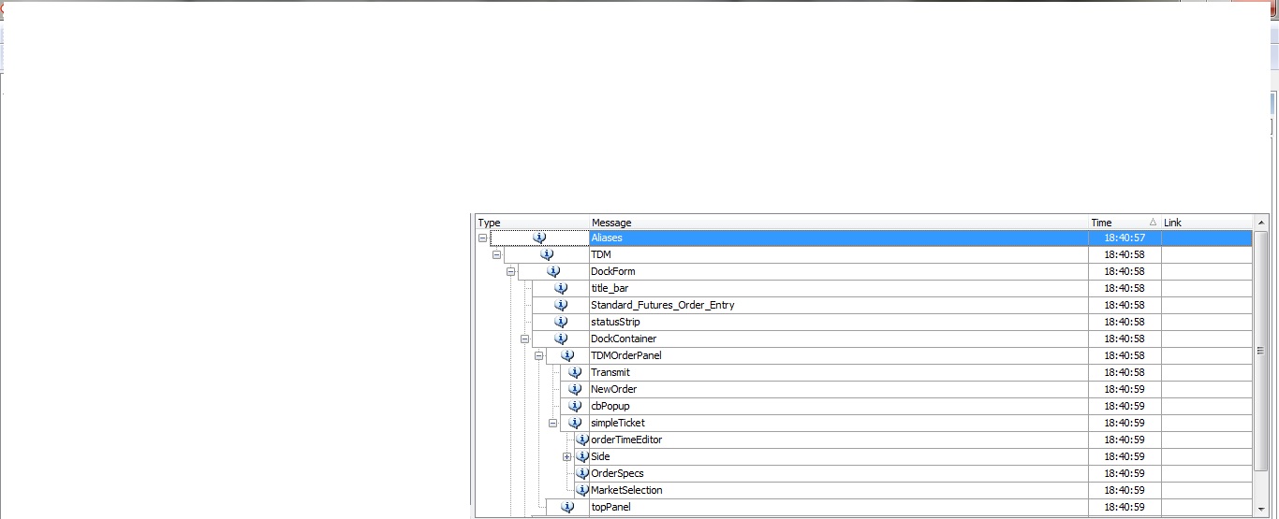This screenshot has width=1279, height=519.
Task: Collapse the DockContainer node
Action: click(x=524, y=339)
